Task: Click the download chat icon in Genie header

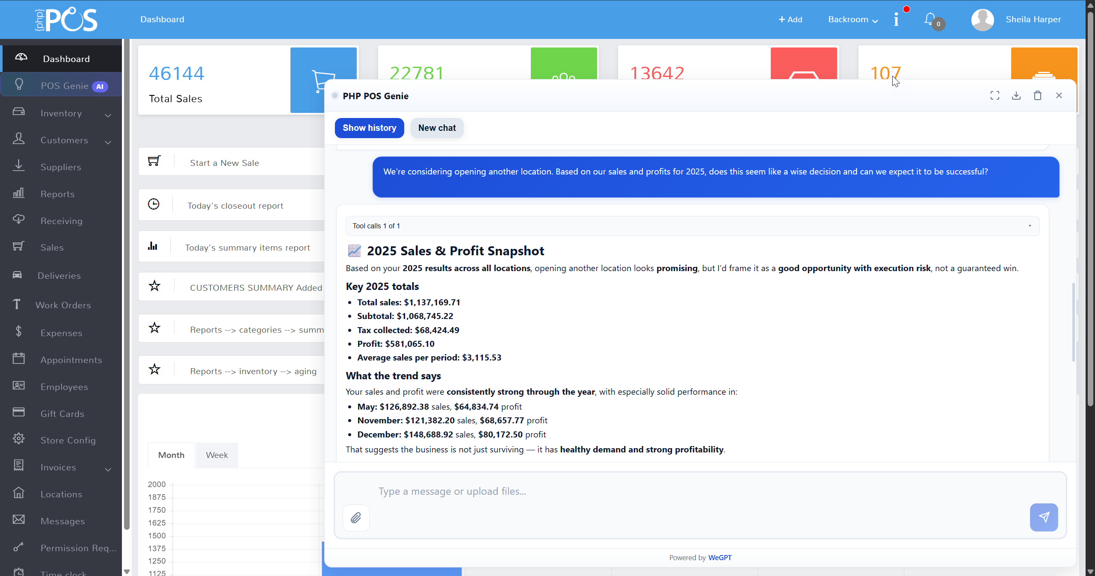Action: (x=1017, y=95)
